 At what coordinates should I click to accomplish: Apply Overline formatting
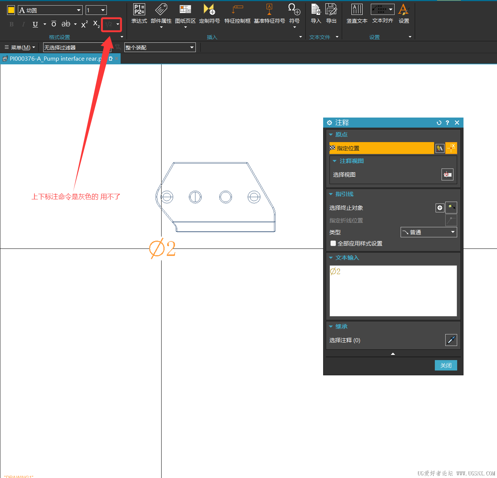(54, 24)
